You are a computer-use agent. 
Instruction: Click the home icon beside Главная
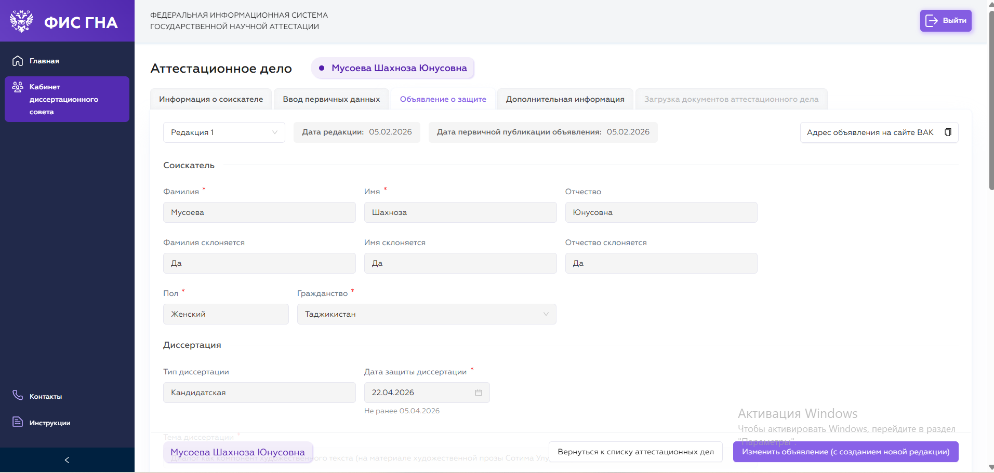pyautogui.click(x=18, y=61)
